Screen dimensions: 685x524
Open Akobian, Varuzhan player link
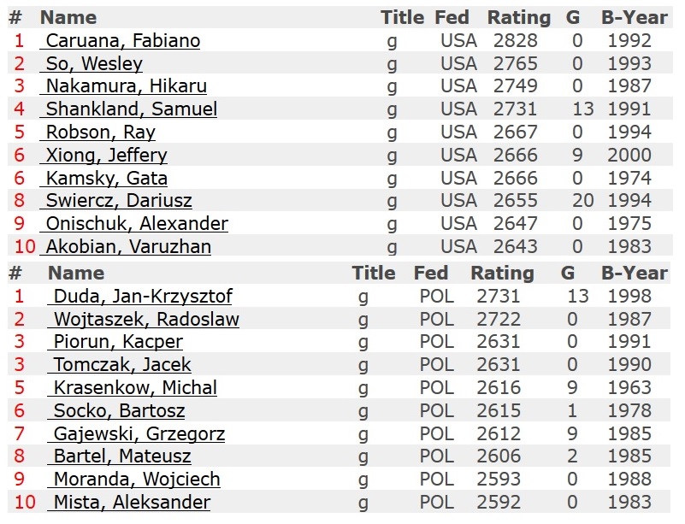(126, 247)
